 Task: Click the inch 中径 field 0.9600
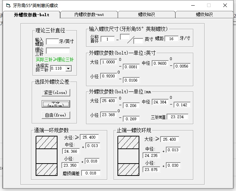160,63
